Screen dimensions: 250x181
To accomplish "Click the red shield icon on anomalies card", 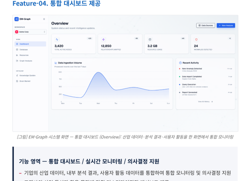I will click(x=196, y=39).
